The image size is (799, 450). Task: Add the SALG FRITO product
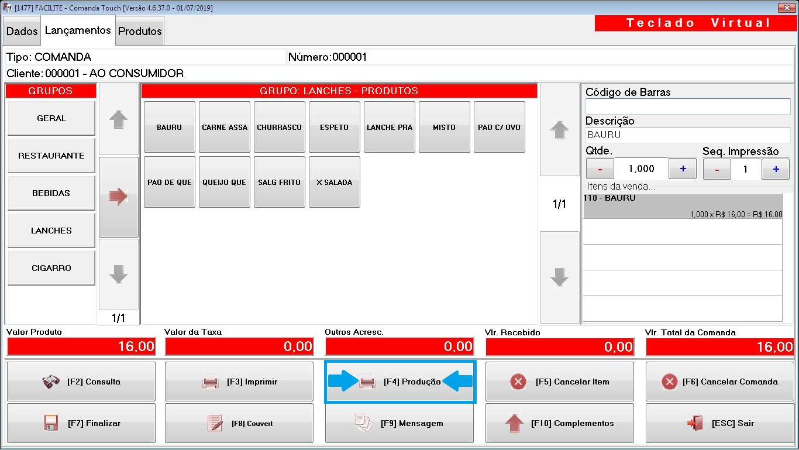click(280, 182)
